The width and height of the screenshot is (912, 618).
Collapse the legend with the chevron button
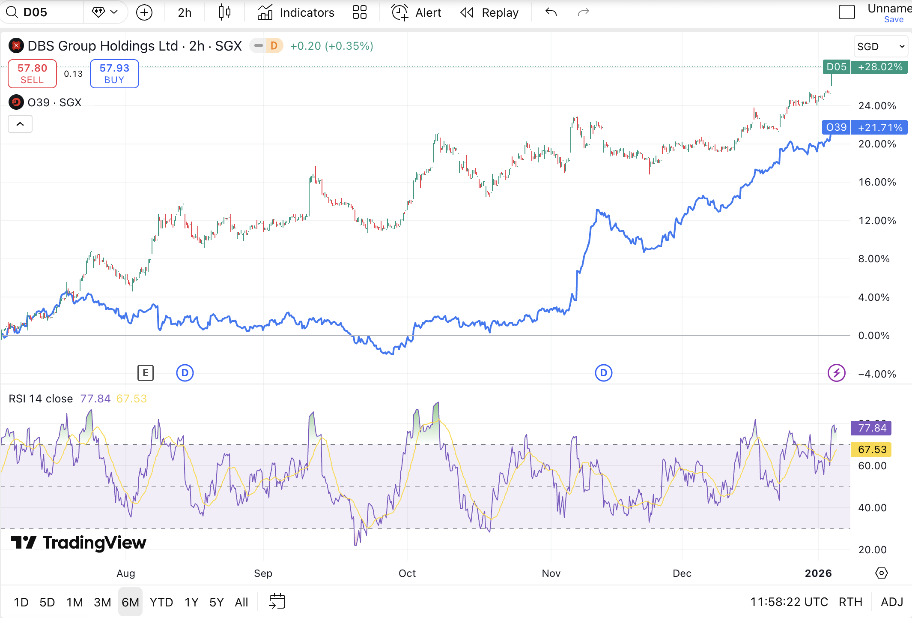pyautogui.click(x=20, y=124)
